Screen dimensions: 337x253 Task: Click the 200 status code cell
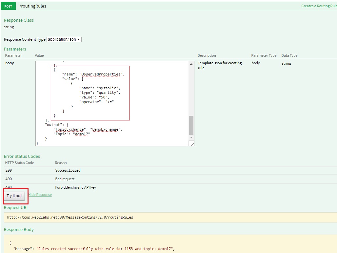click(9, 170)
